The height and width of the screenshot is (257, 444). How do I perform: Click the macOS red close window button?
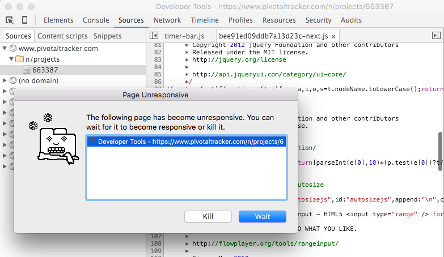tap(9, 6)
